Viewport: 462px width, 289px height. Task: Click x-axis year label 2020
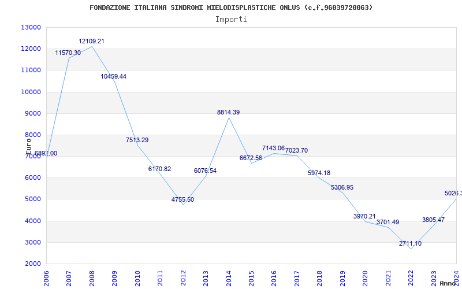coord(366,279)
